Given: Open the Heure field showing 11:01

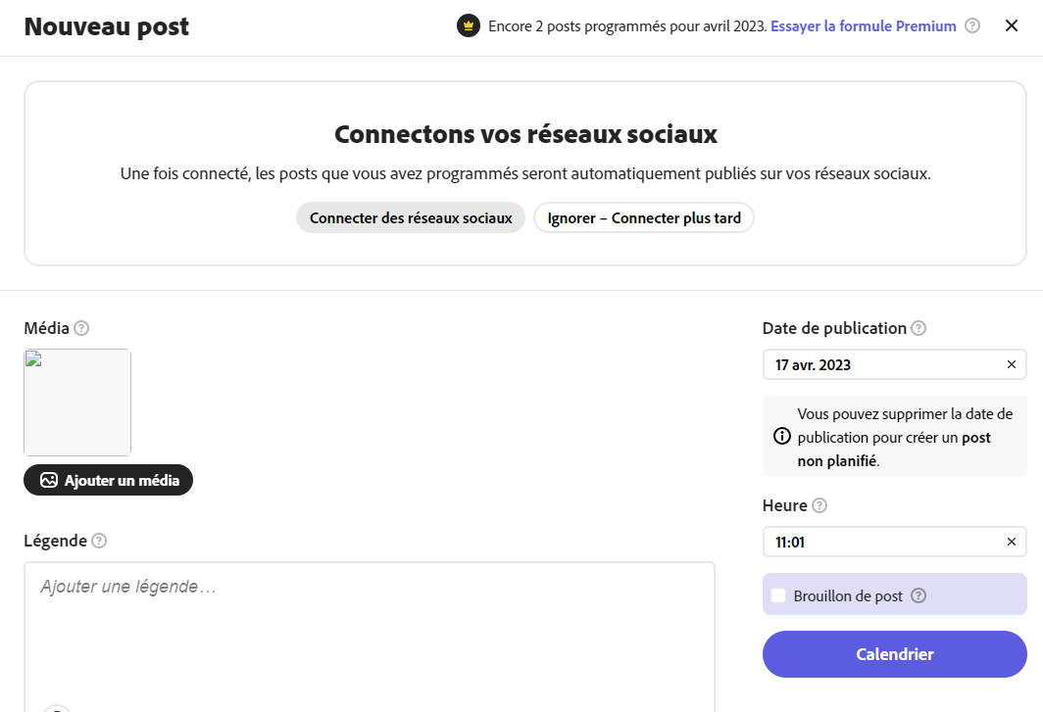Looking at the screenshot, I should tap(882, 542).
